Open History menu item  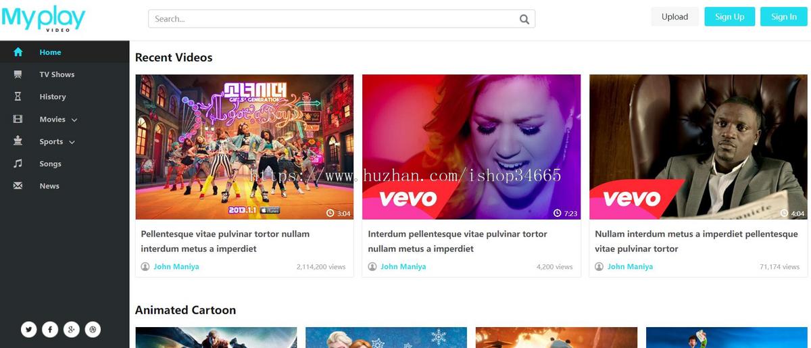tap(53, 97)
